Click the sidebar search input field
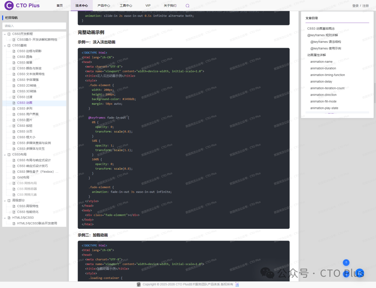The width and height of the screenshot is (376, 288). [x=34, y=26]
